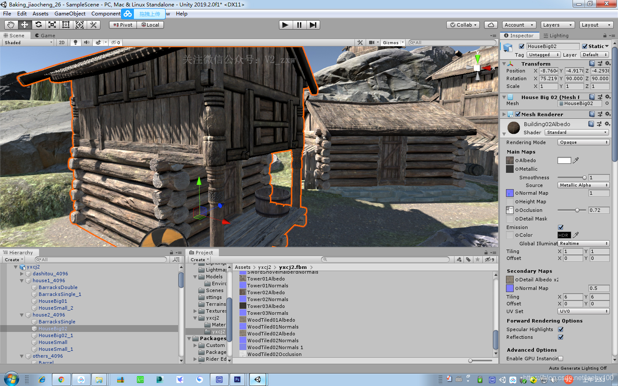
Task: Open the custom editor tools button
Action: click(x=93, y=25)
